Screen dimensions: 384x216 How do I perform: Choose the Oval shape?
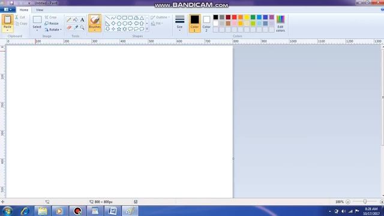click(x=119, y=18)
